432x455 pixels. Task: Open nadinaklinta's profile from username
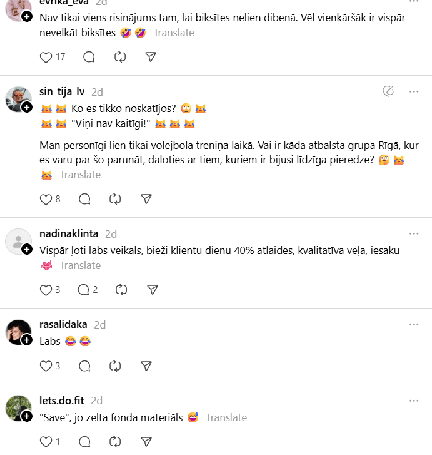[69, 234]
